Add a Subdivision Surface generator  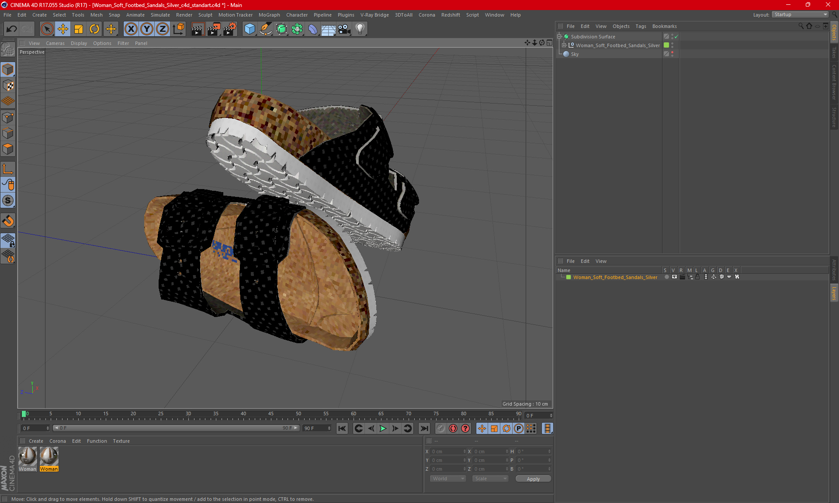click(281, 29)
